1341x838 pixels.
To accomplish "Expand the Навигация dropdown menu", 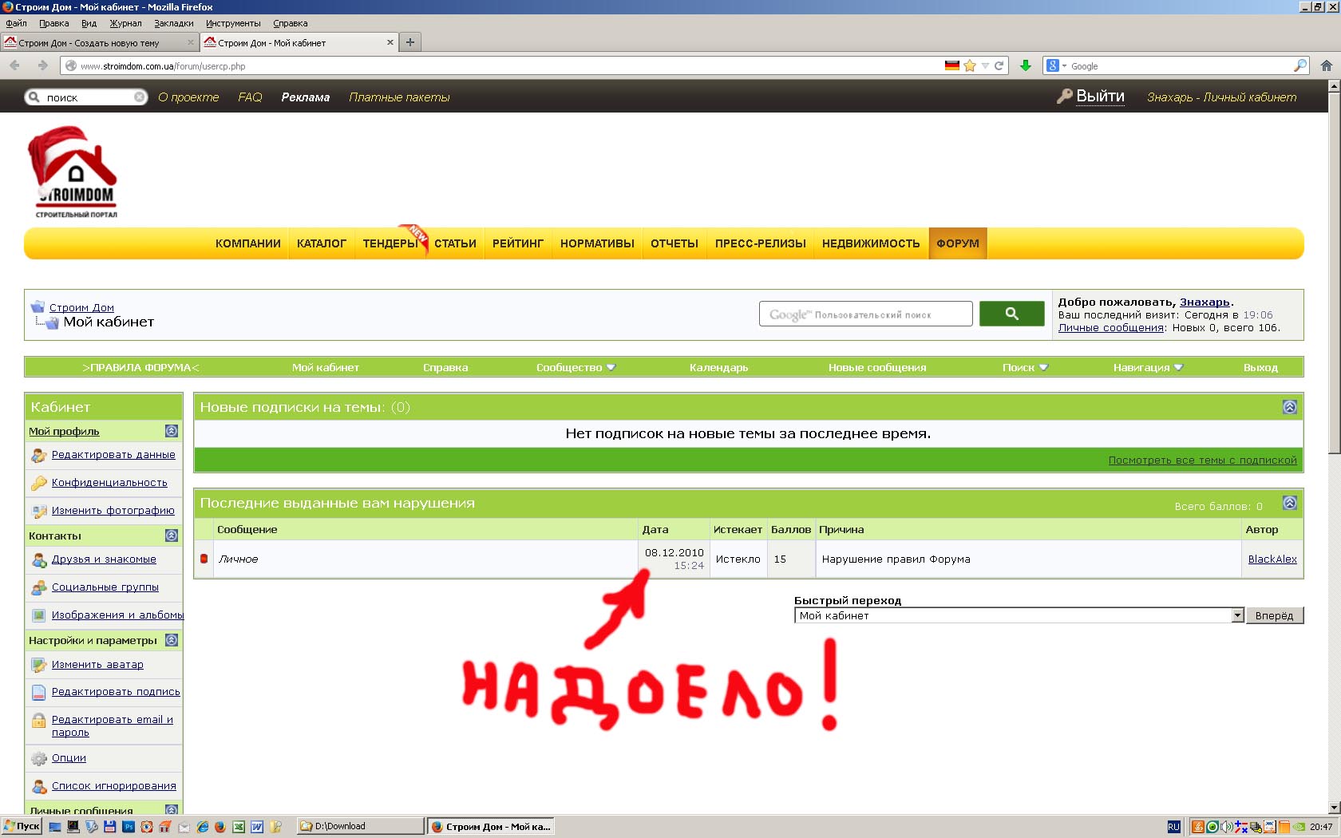I will click(1148, 367).
